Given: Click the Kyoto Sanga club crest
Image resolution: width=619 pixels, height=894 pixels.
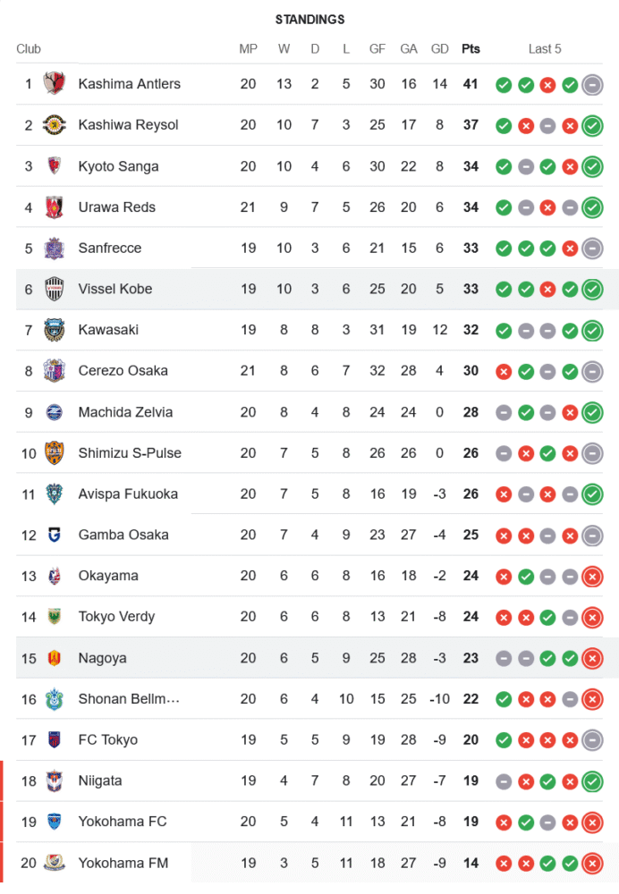Looking at the screenshot, I should (x=55, y=166).
